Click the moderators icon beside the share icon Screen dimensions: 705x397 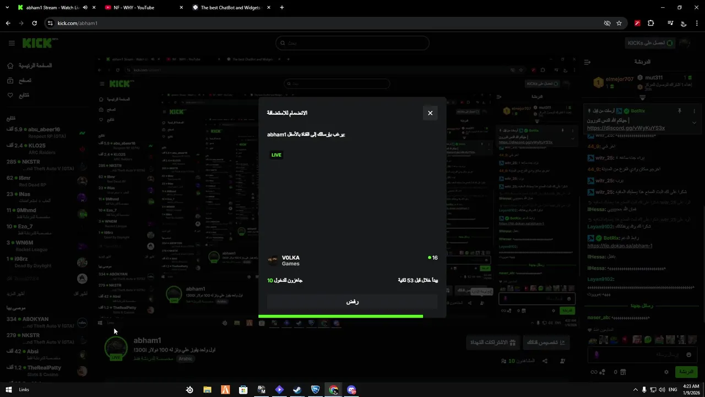click(x=562, y=361)
